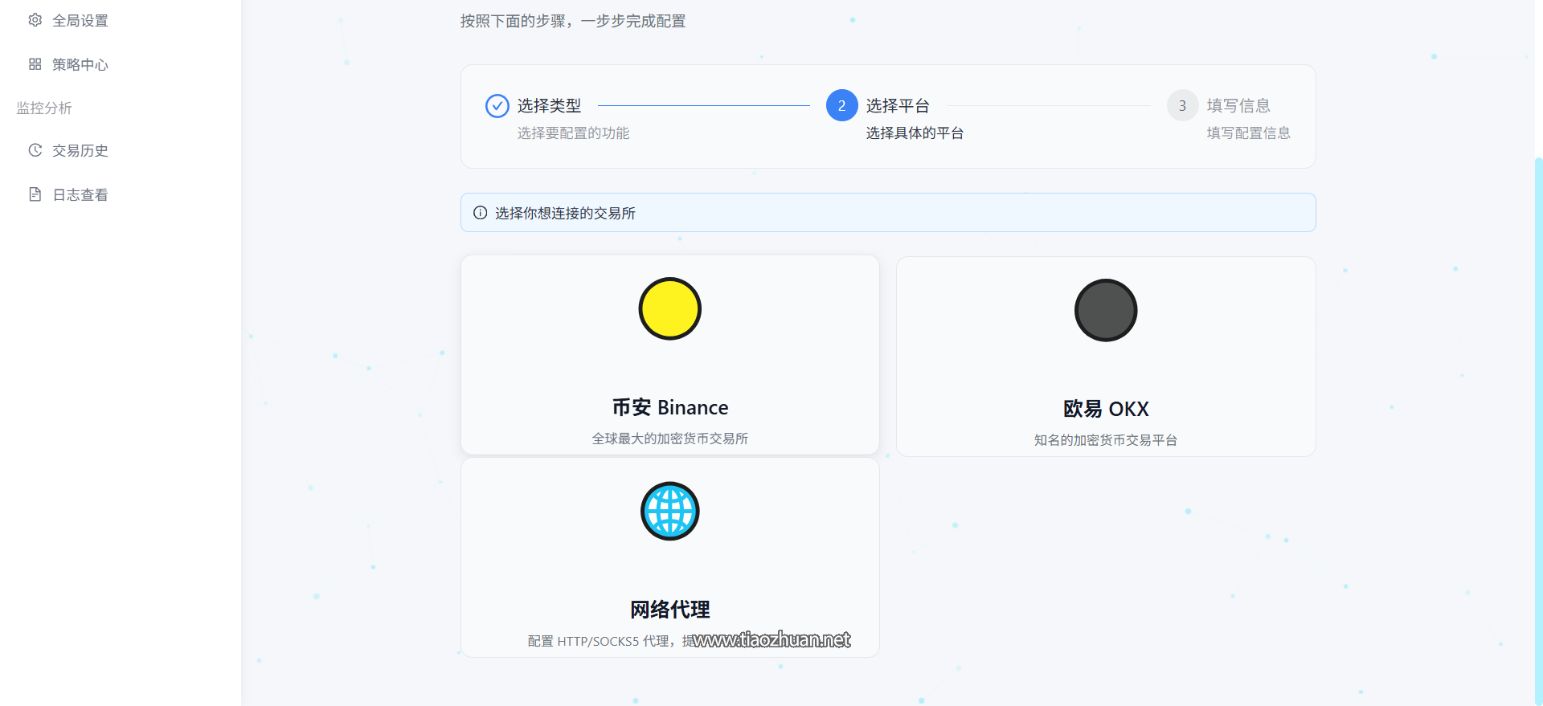Open 日志查看 in the sidebar
Screen dimensions: 1543x706
tap(80, 195)
